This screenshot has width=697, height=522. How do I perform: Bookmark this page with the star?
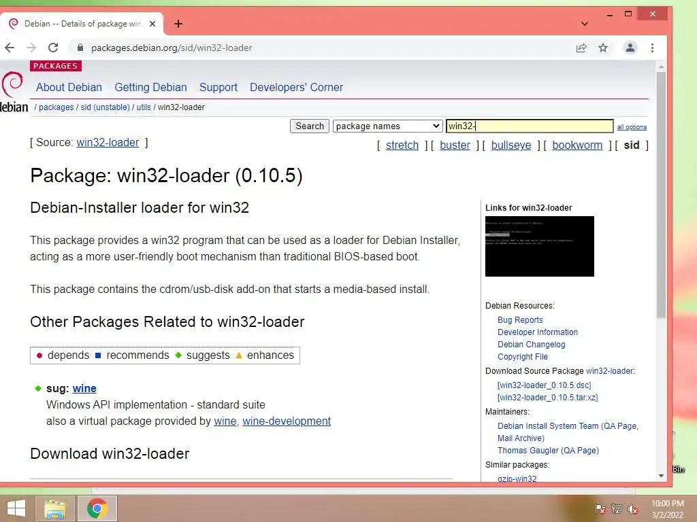tap(603, 48)
